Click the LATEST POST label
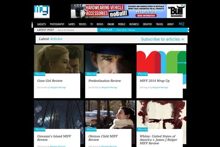The width and height of the screenshot is (220, 147). coord(45,30)
